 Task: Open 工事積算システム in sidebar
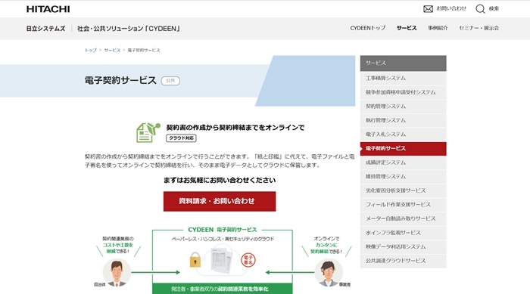tap(404, 79)
